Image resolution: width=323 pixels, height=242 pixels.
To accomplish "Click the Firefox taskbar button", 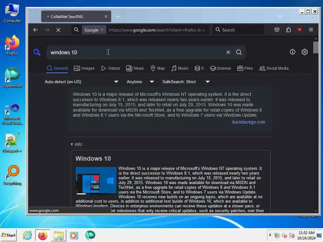I will pos(43,235).
